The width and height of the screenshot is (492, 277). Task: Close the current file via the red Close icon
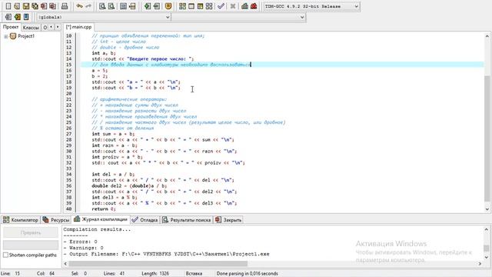(44, 6)
